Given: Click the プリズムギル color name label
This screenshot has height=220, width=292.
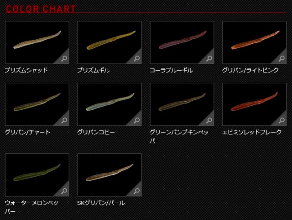Looking at the screenshot, I should point(93,70).
